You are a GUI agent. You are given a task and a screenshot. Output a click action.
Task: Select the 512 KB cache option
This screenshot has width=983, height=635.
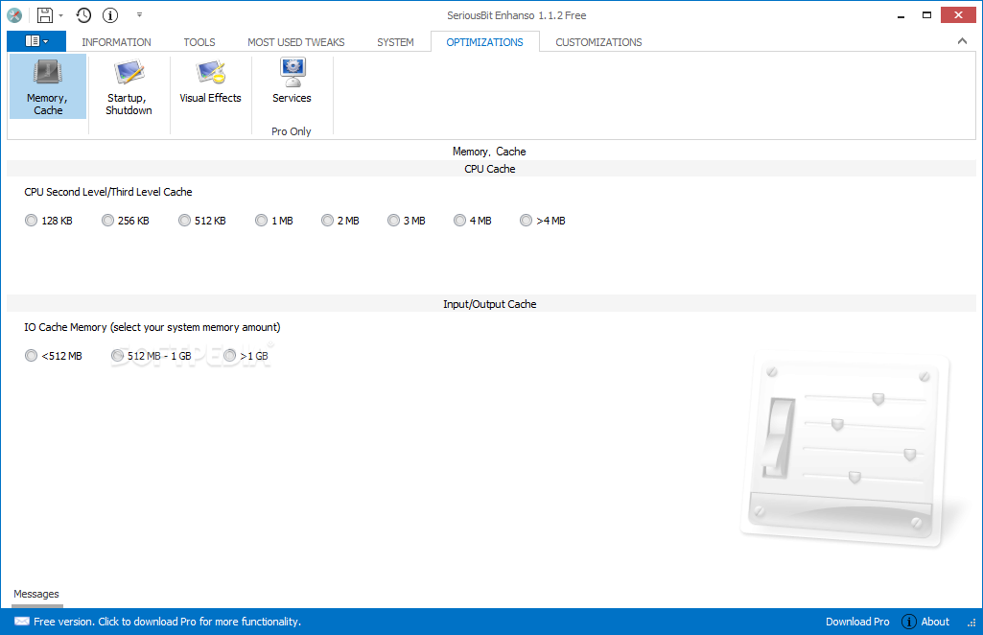pyautogui.click(x=201, y=221)
